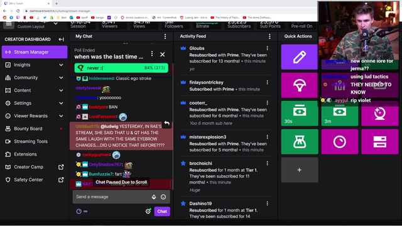
Task: Open options for Gloubs activity entry
Action: coord(268,48)
